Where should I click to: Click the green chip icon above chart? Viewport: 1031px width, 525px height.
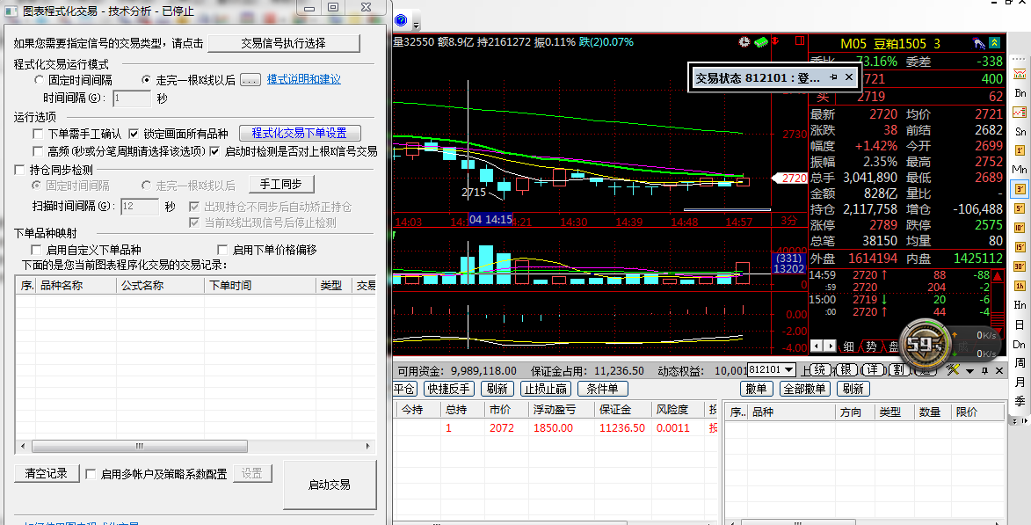click(x=761, y=41)
